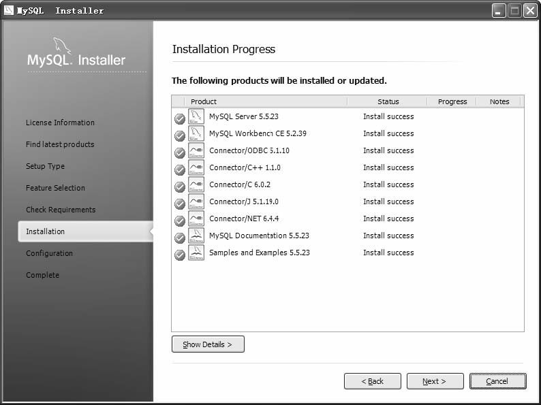
Task: Click the Progress column header
Action: pyautogui.click(x=452, y=101)
